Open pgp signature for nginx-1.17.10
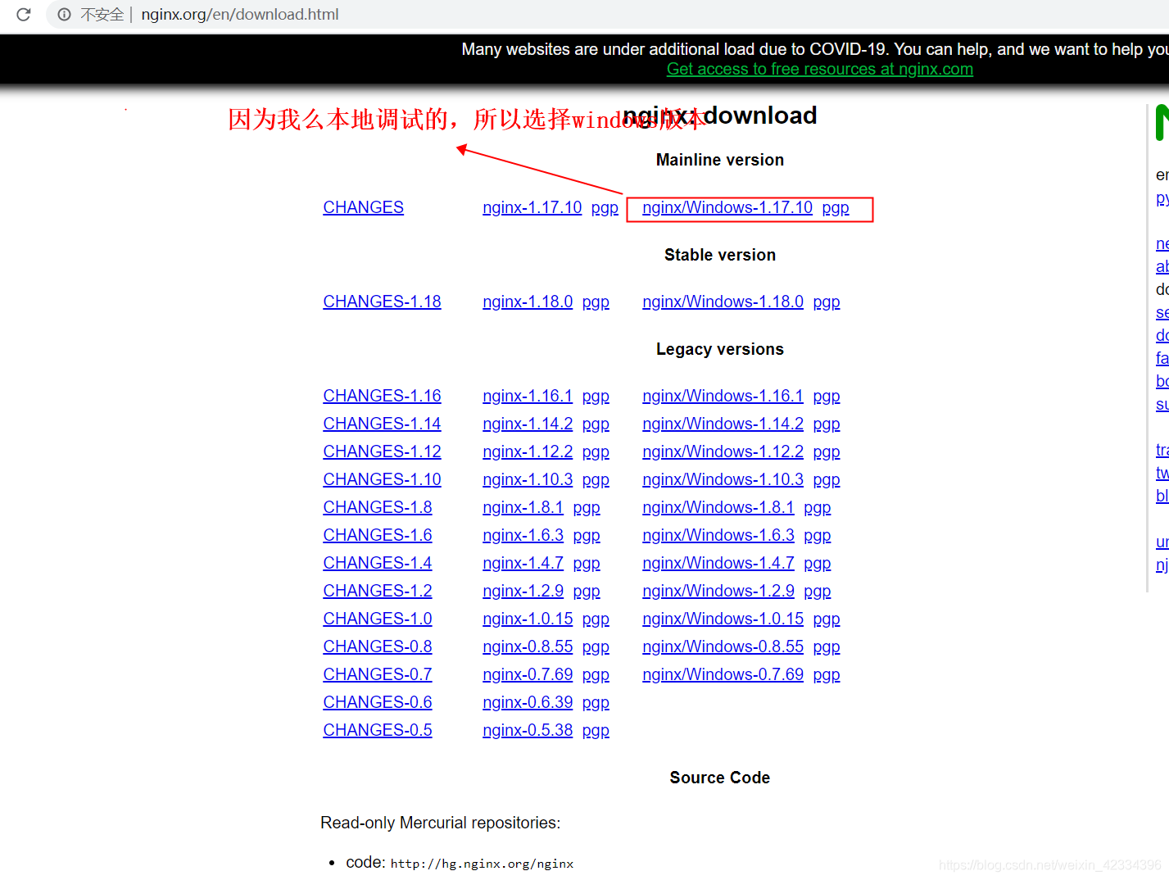1169x880 pixels. (x=605, y=208)
